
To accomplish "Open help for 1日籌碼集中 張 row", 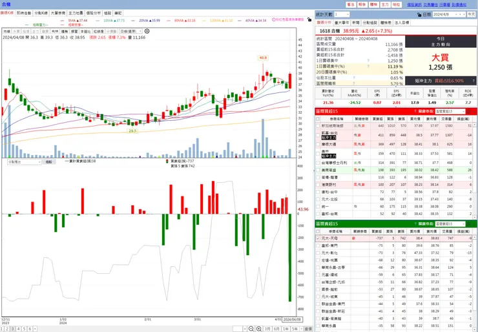I will (x=368, y=61).
